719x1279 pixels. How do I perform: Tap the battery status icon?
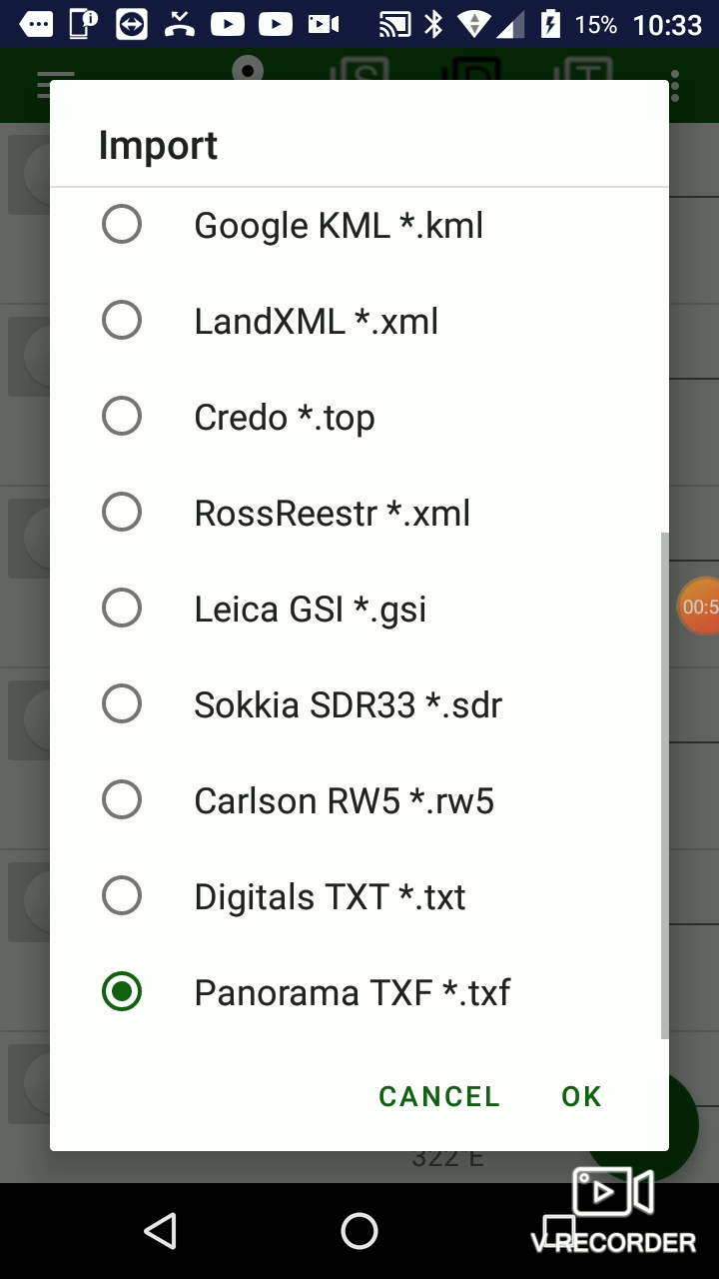tap(550, 24)
